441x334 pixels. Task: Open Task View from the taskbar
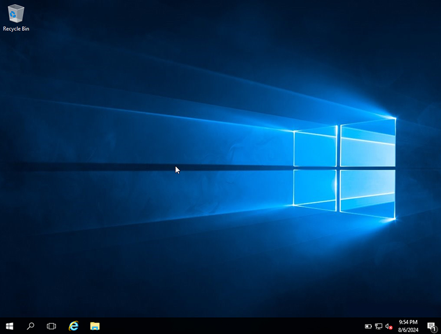pos(51,326)
